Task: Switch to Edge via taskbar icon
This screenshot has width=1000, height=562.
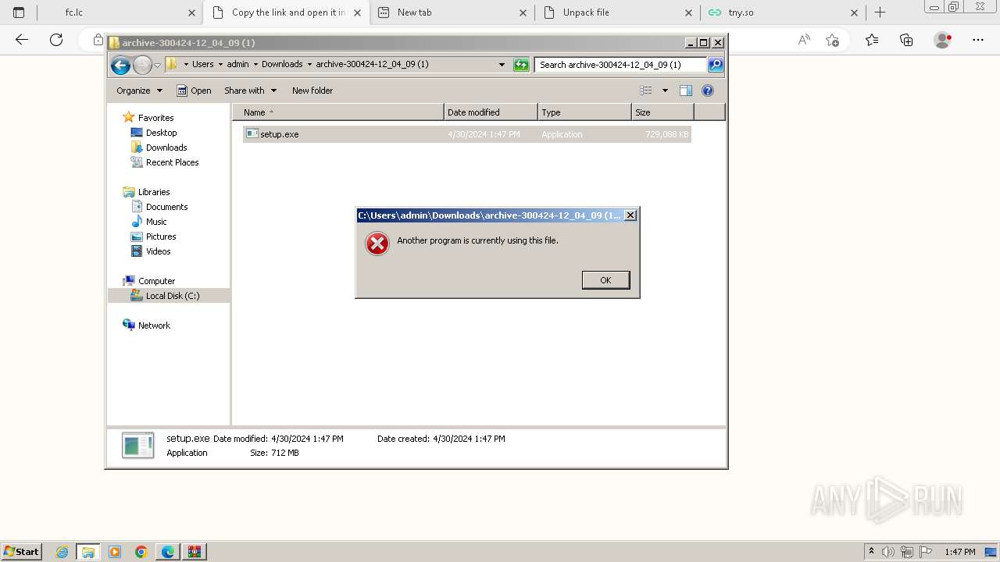Action: (168, 552)
